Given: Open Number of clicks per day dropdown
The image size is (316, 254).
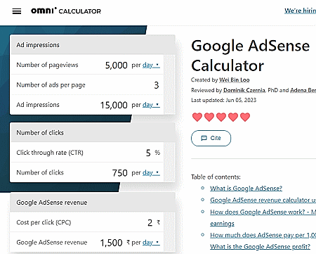Looking at the screenshot, I should point(151,172).
